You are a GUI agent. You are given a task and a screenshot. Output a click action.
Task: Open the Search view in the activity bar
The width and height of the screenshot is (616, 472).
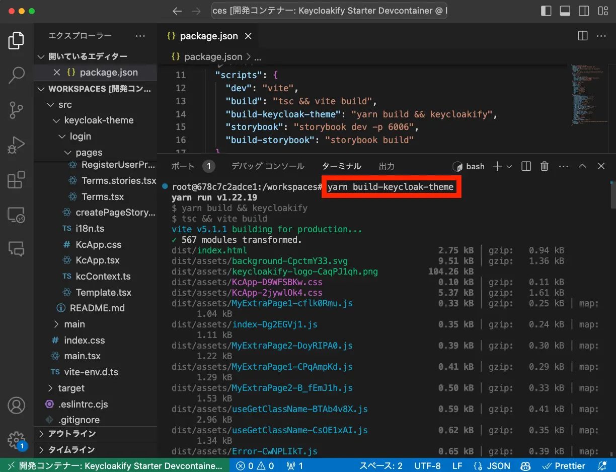[17, 75]
